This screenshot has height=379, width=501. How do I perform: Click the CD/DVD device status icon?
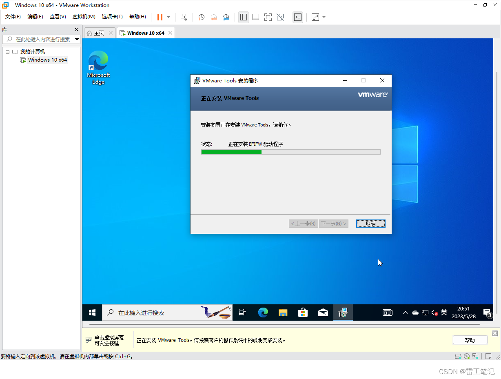[467, 356]
